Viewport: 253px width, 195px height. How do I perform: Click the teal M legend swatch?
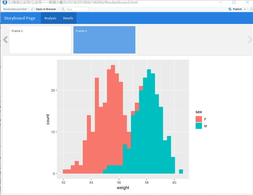(x=199, y=126)
